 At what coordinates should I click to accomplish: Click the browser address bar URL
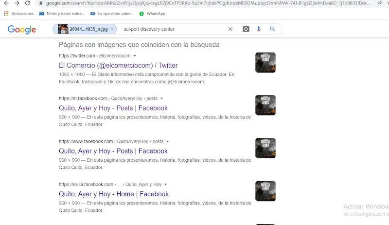pyautogui.click(x=208, y=3)
